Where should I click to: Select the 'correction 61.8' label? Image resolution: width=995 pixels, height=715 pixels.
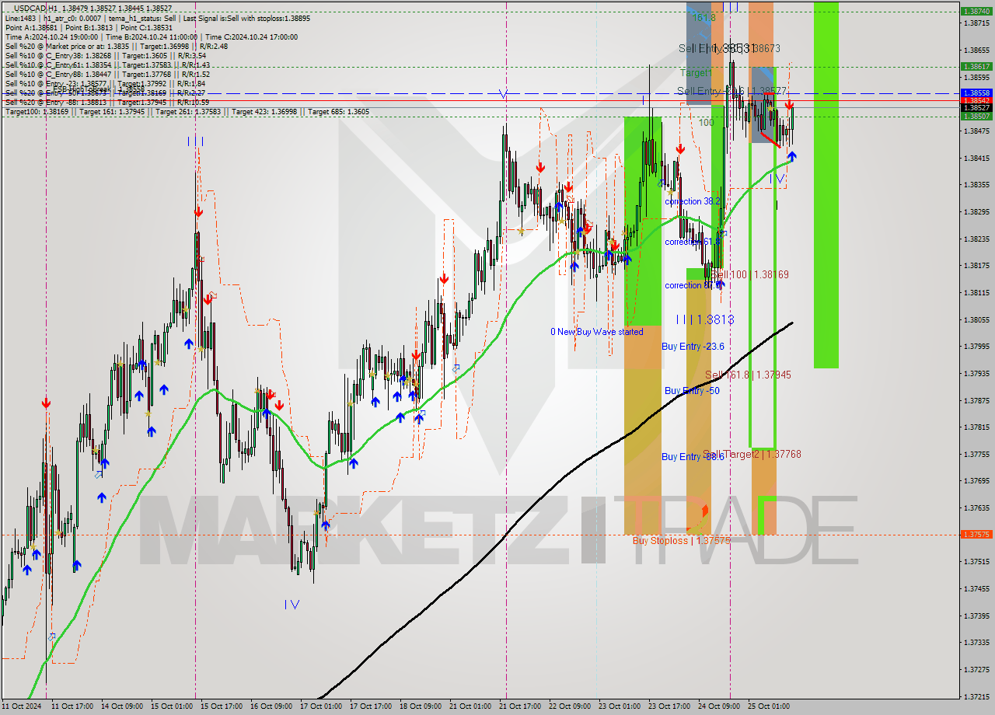click(693, 242)
